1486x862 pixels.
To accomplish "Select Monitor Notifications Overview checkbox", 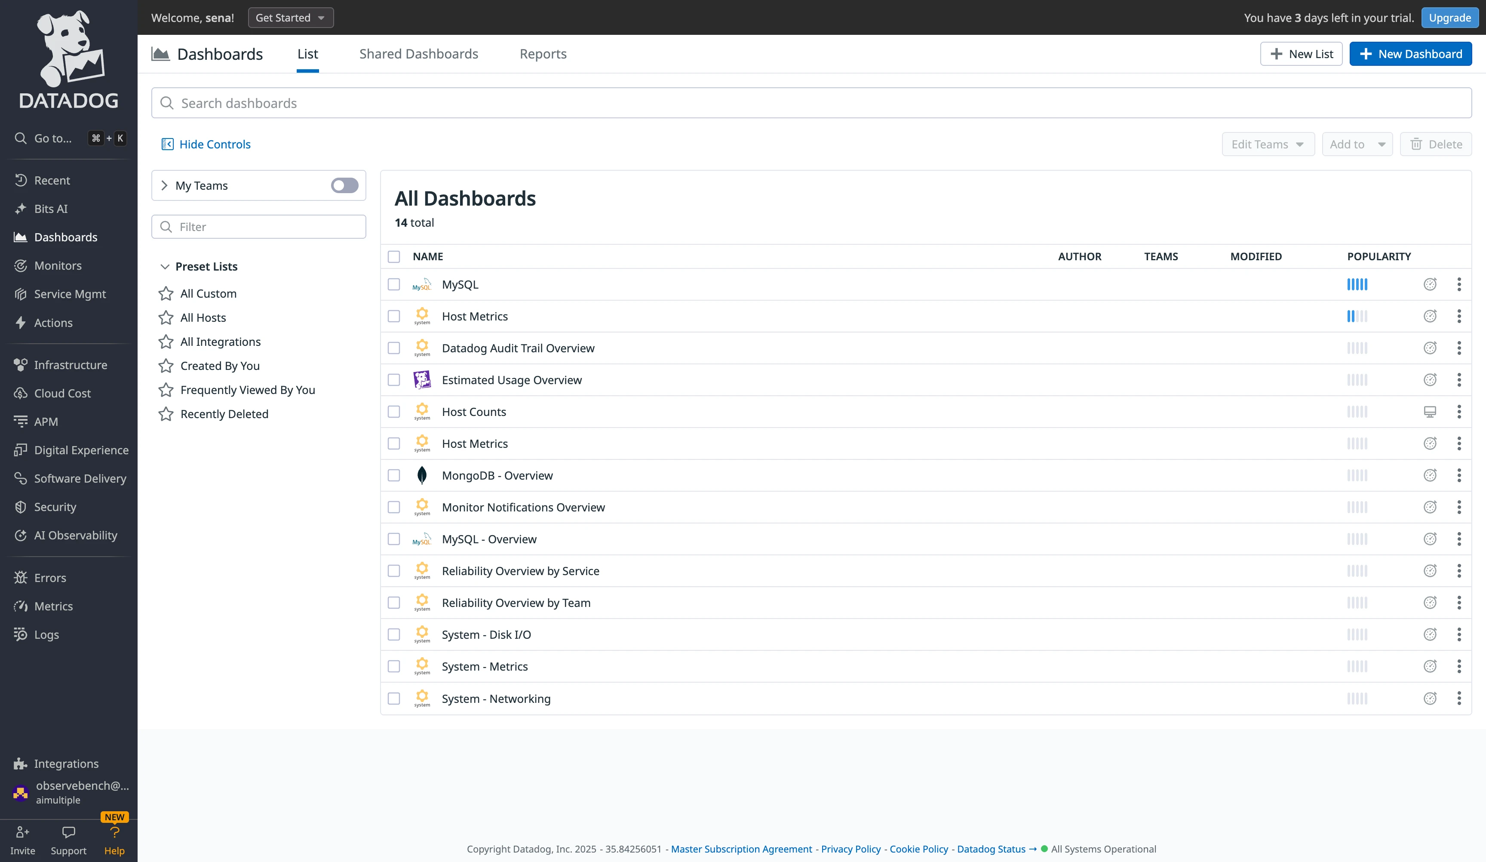I will pyautogui.click(x=394, y=508).
